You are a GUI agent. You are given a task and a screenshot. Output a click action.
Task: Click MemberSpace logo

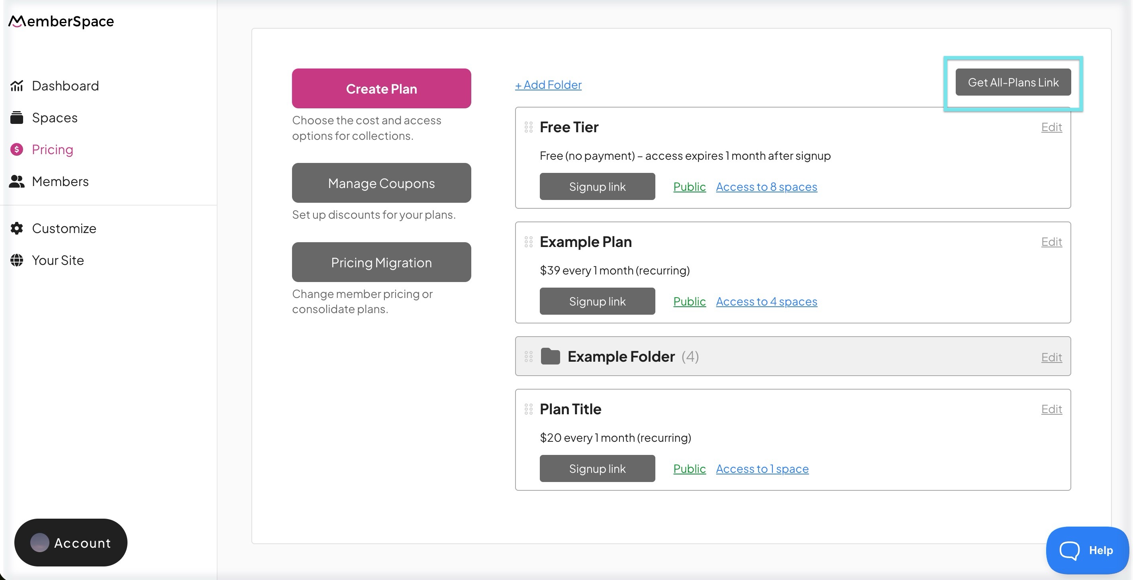61,21
